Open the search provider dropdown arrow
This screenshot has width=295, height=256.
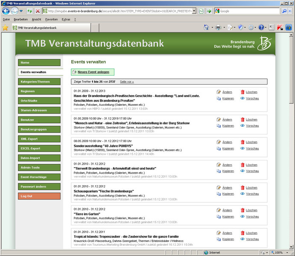pyautogui.click(x=290, y=11)
